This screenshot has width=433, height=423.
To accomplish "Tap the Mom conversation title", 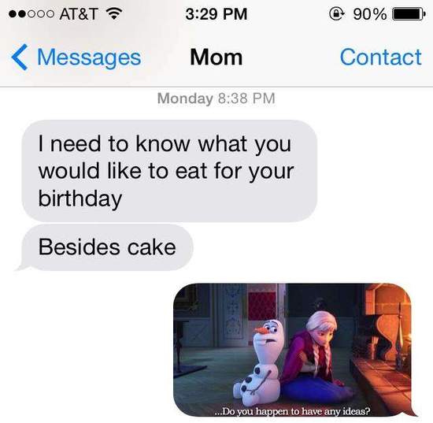I will click(216, 58).
